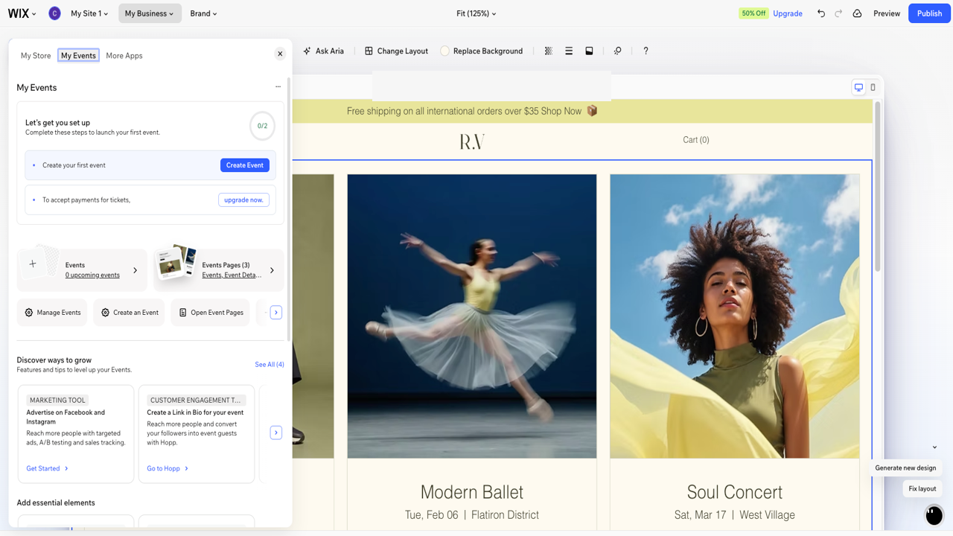Open the help question mark icon
The image size is (953, 536).
[646, 51]
